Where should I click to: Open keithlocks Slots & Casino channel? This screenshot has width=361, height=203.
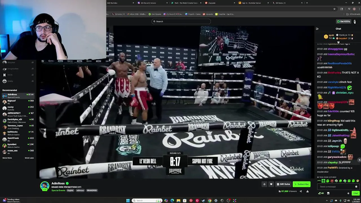[x=17, y=133]
